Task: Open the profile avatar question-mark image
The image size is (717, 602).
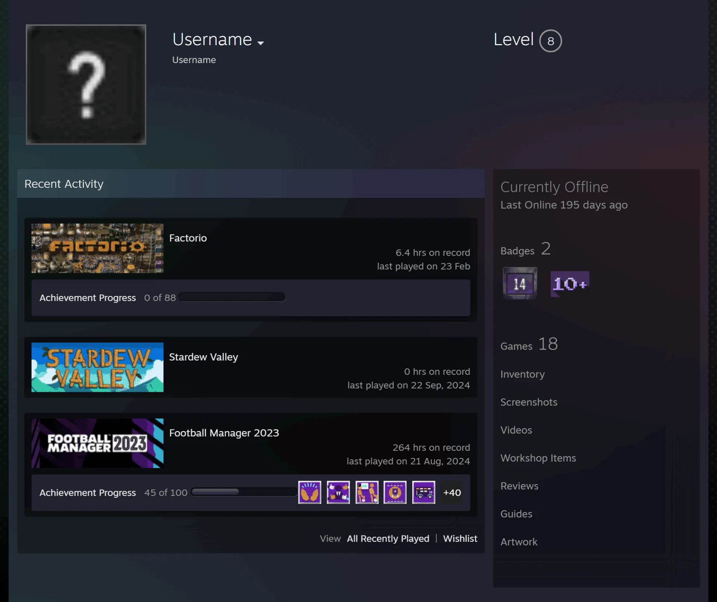Action: coord(86,84)
